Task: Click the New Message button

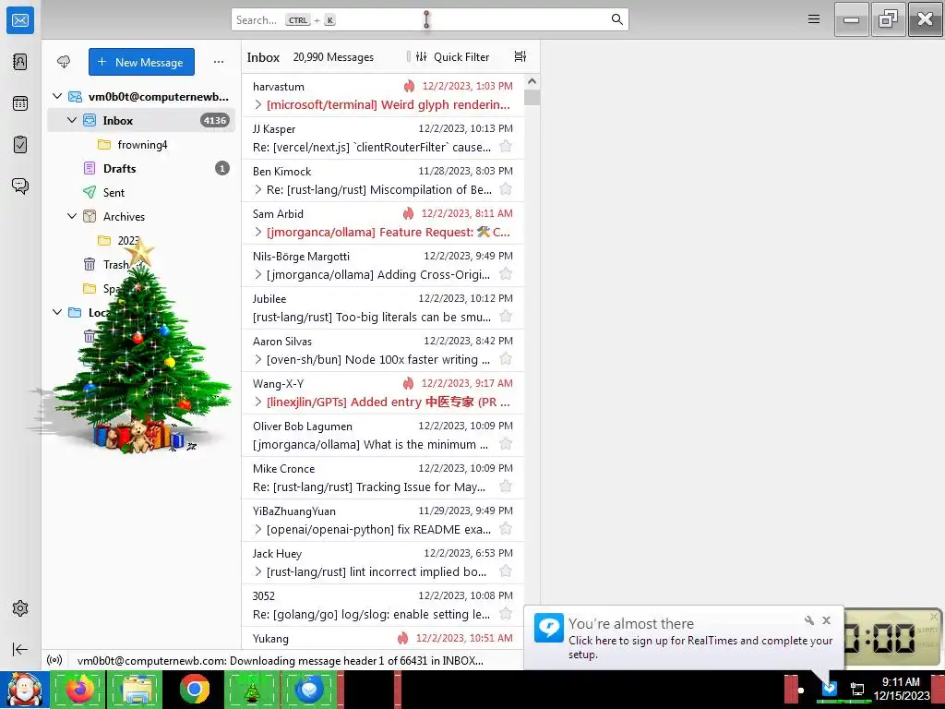Action: click(141, 62)
